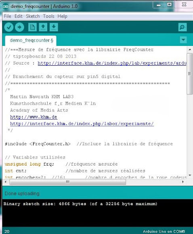Upload sketch with the arrow button
The height and width of the screenshot is (234, 193).
pos(19,27)
